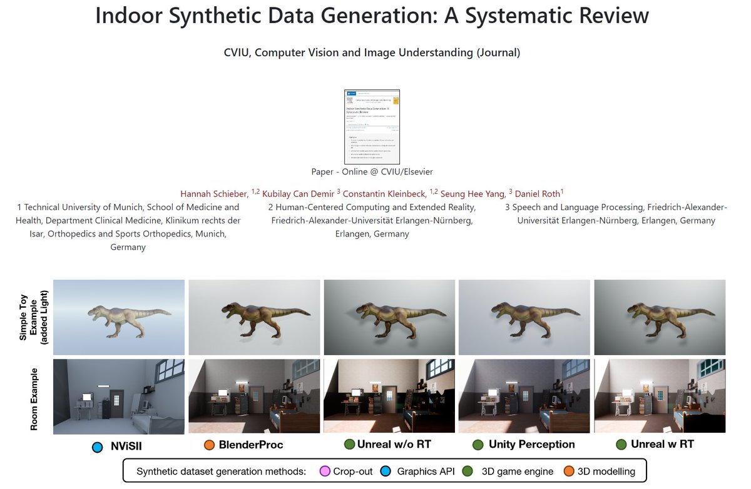Click the NViSII room example image
This screenshot has width=751, height=489.
click(x=119, y=396)
